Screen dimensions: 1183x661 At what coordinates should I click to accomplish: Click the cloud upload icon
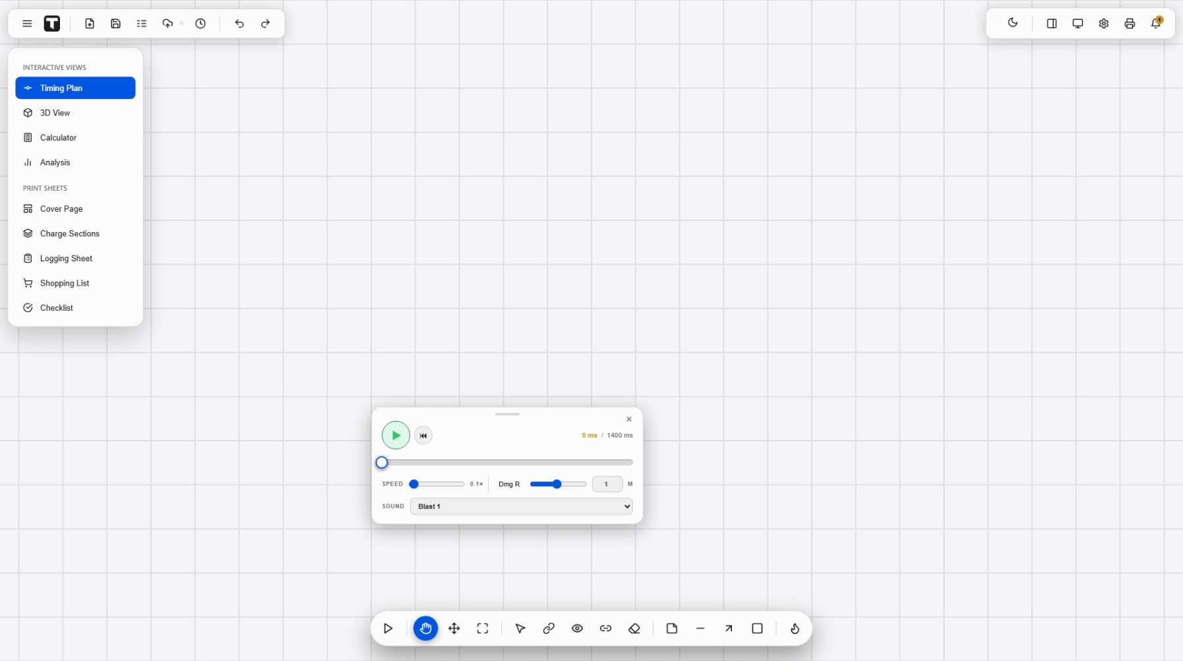(167, 24)
